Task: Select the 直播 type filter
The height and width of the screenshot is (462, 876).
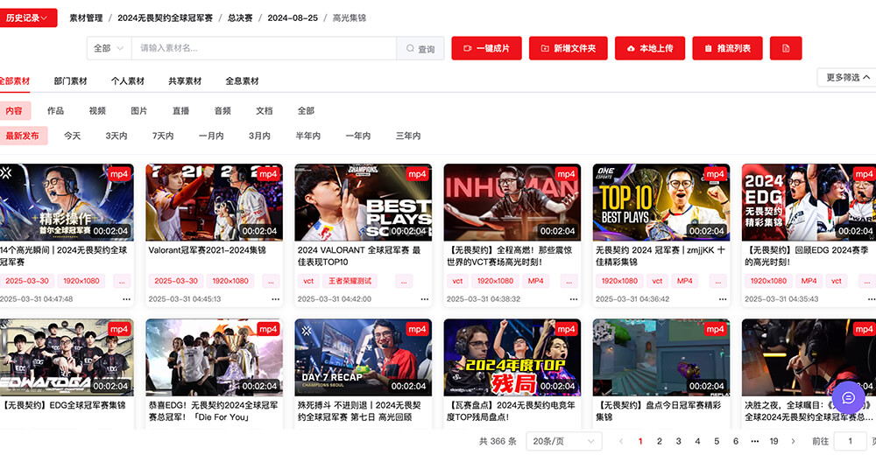Action: 180,111
